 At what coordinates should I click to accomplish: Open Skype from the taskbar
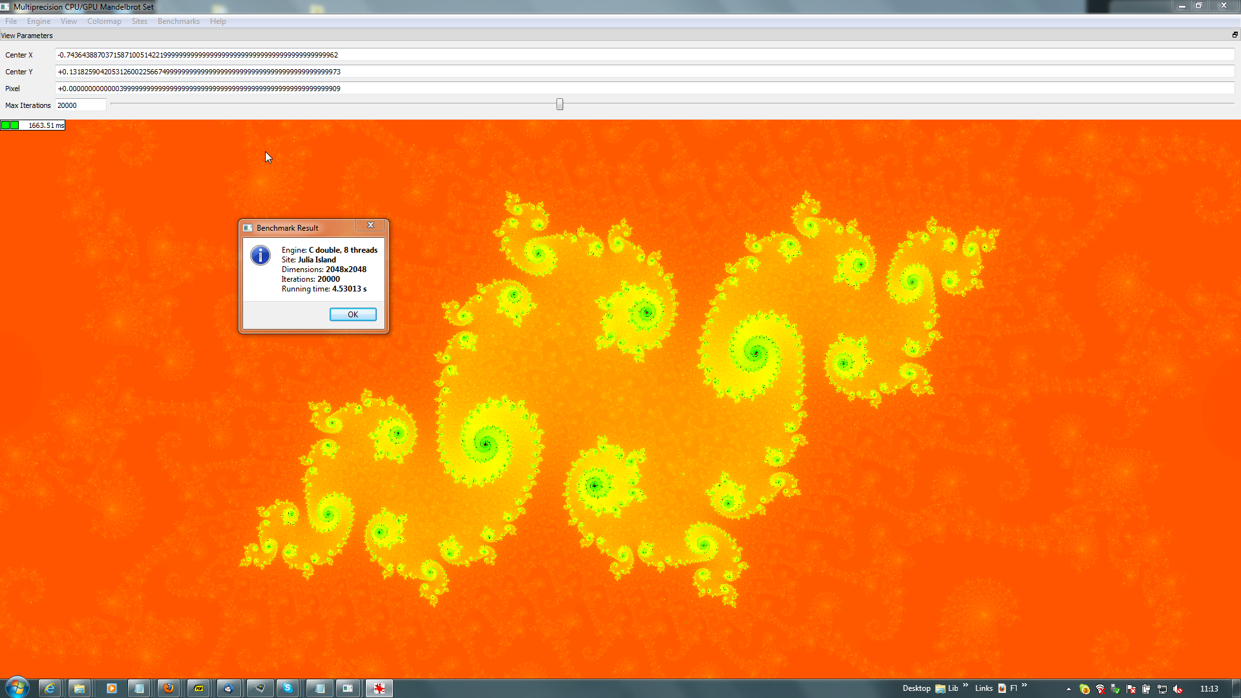(288, 688)
